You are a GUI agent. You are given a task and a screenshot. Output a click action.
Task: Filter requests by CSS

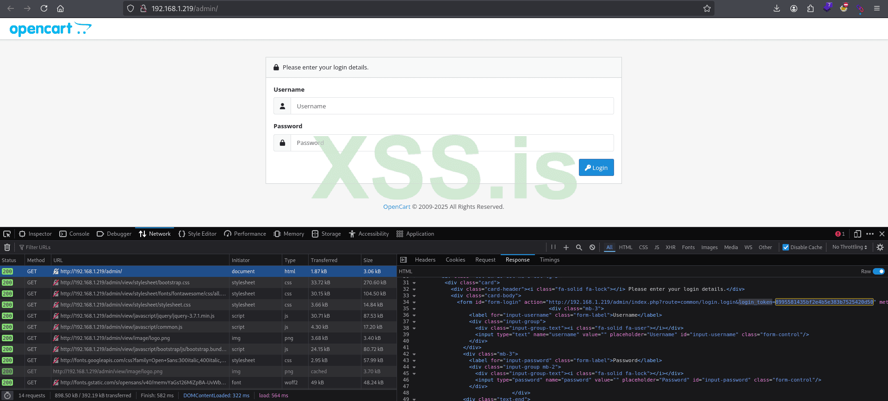643,247
